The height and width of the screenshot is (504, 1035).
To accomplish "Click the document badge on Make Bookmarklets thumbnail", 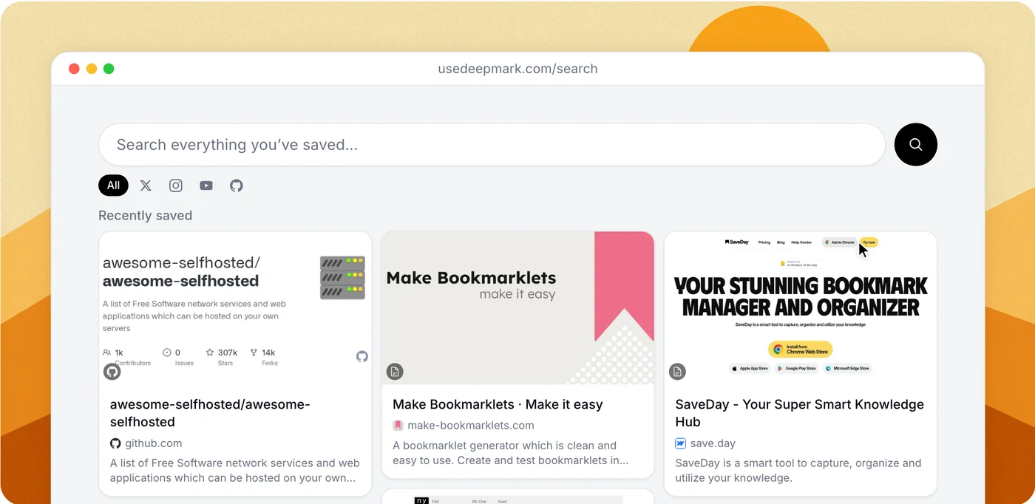I will 395,371.
